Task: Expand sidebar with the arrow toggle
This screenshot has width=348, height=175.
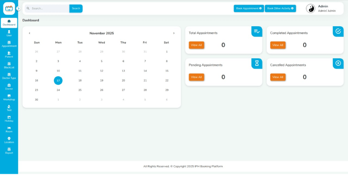Action: [x=19, y=8]
